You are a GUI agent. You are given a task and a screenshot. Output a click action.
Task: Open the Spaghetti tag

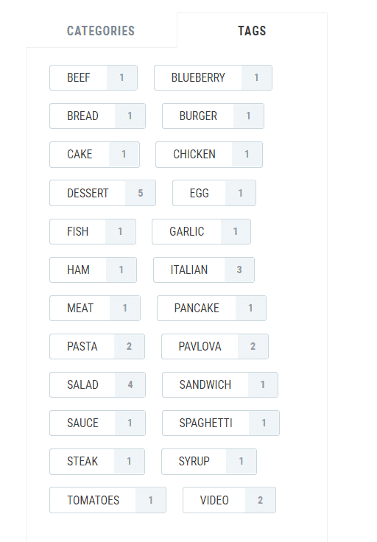[221, 423]
